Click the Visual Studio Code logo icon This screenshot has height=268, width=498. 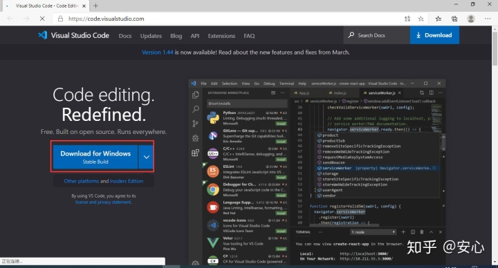pos(43,35)
